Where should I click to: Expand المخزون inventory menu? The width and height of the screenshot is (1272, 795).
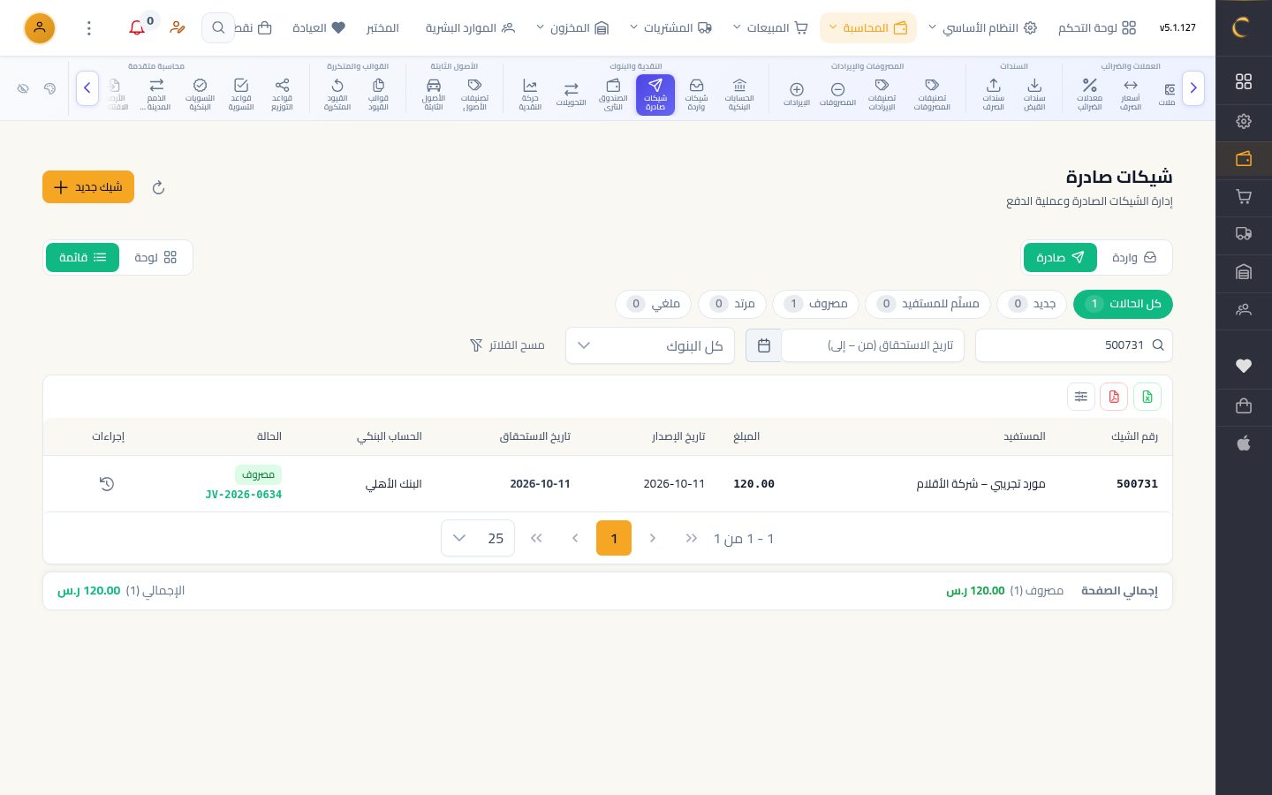[x=572, y=28]
